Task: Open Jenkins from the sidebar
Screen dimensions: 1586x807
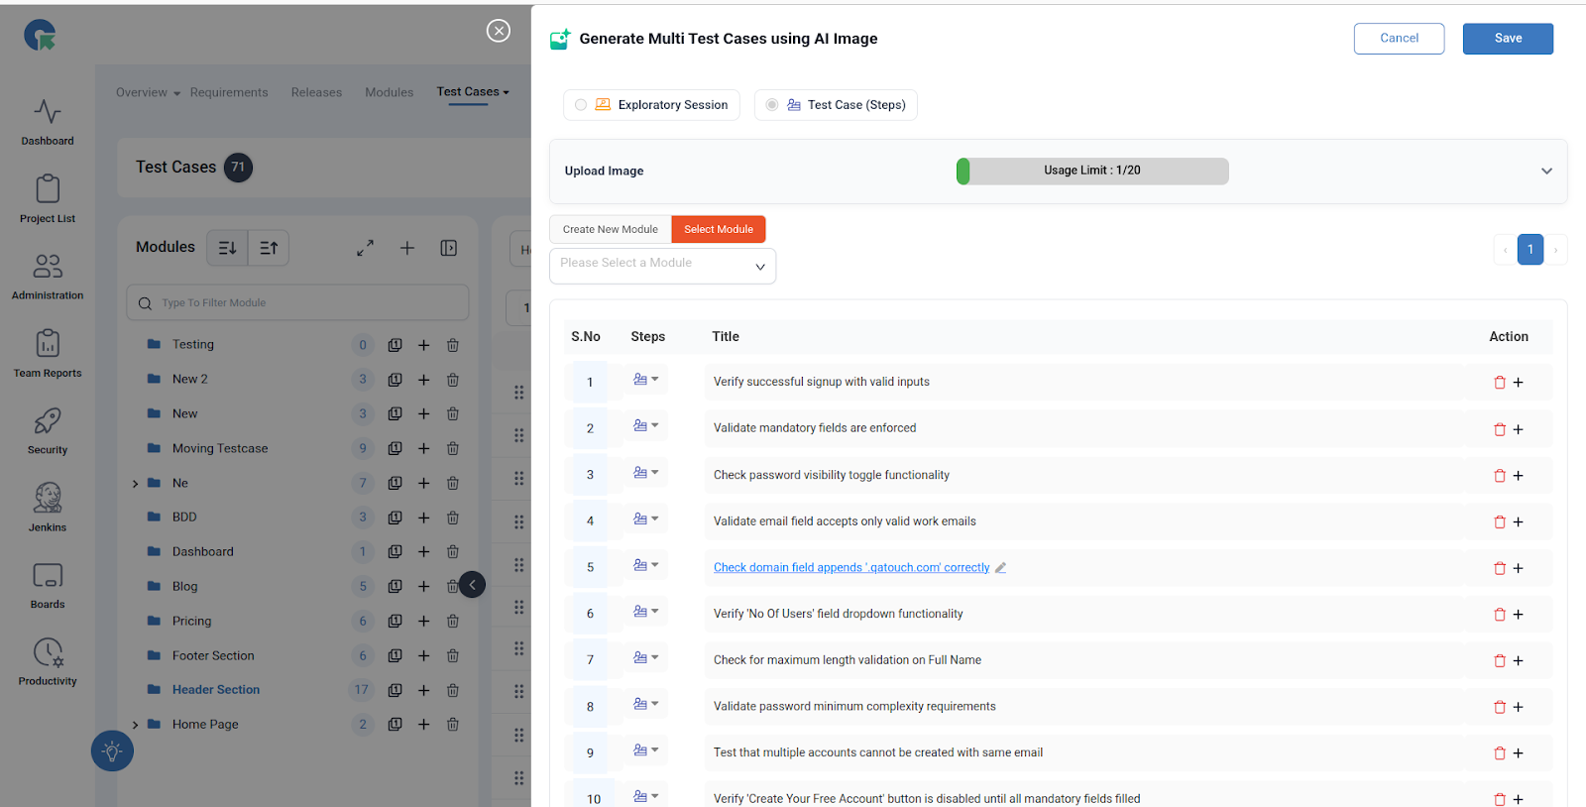Action: point(48,507)
